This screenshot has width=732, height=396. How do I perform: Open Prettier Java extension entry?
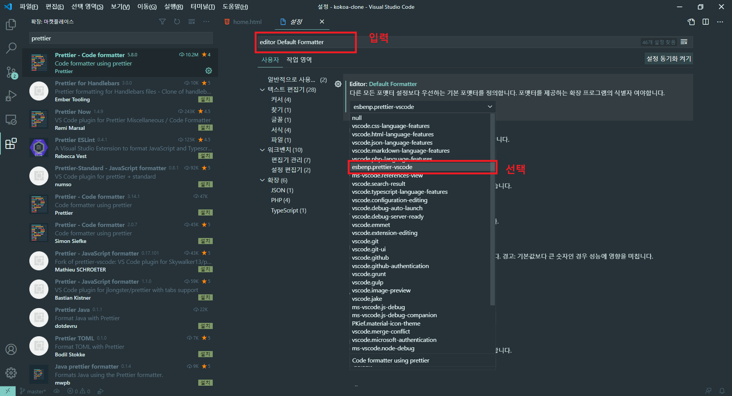pyautogui.click(x=120, y=318)
